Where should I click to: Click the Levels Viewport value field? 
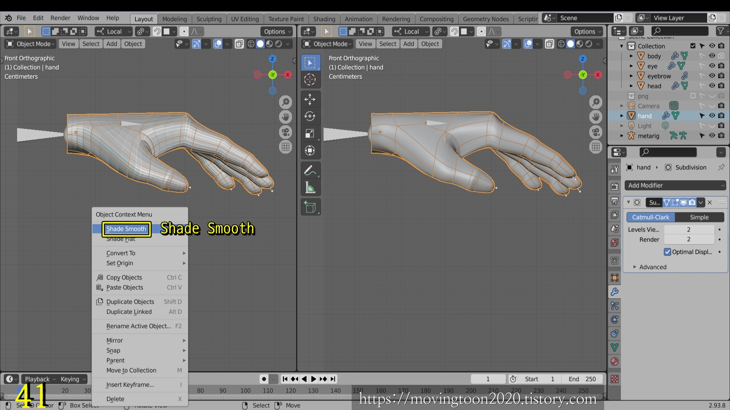[x=689, y=229]
